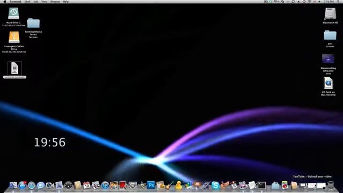Image resolution: width=343 pixels, height=193 pixels.
Task: Select Hard Drive 2 Time Machine icon
Action: click(x=13, y=14)
